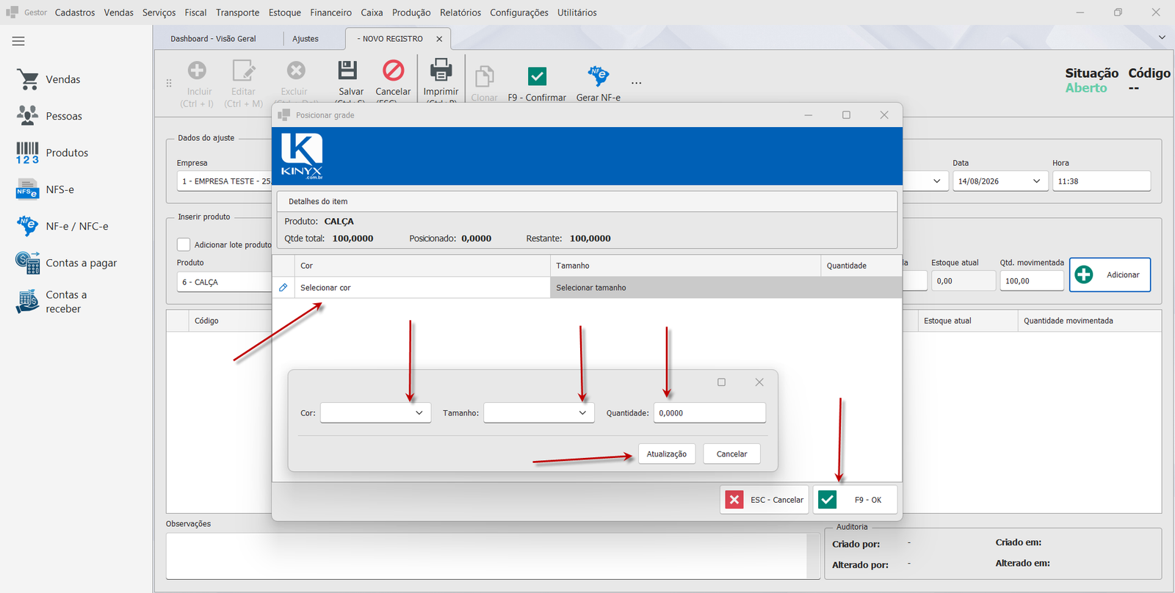
Task: Open Pessoas people icon in sidebar
Action: tap(28, 116)
